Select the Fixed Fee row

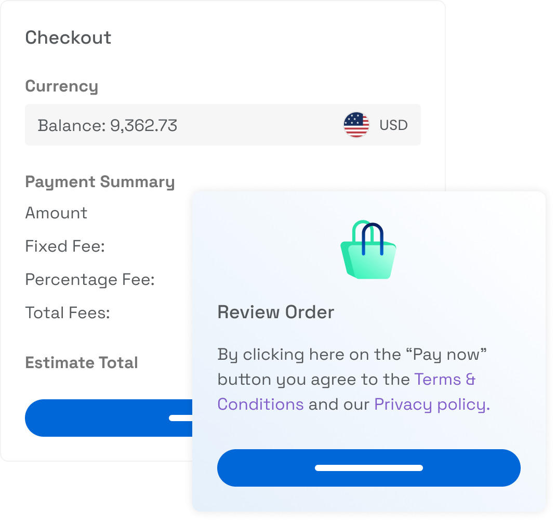[x=65, y=246]
